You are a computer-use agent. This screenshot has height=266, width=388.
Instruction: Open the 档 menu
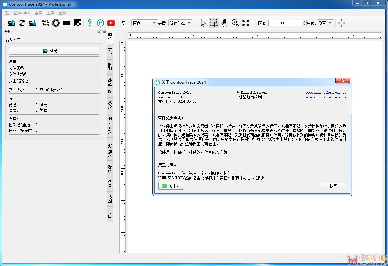coord(7,13)
